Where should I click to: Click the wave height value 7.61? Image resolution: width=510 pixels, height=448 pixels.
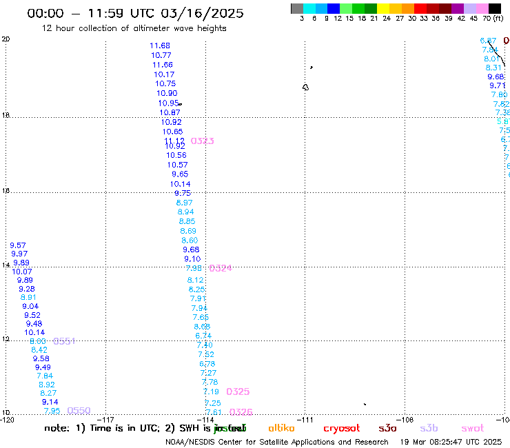[x=214, y=412]
